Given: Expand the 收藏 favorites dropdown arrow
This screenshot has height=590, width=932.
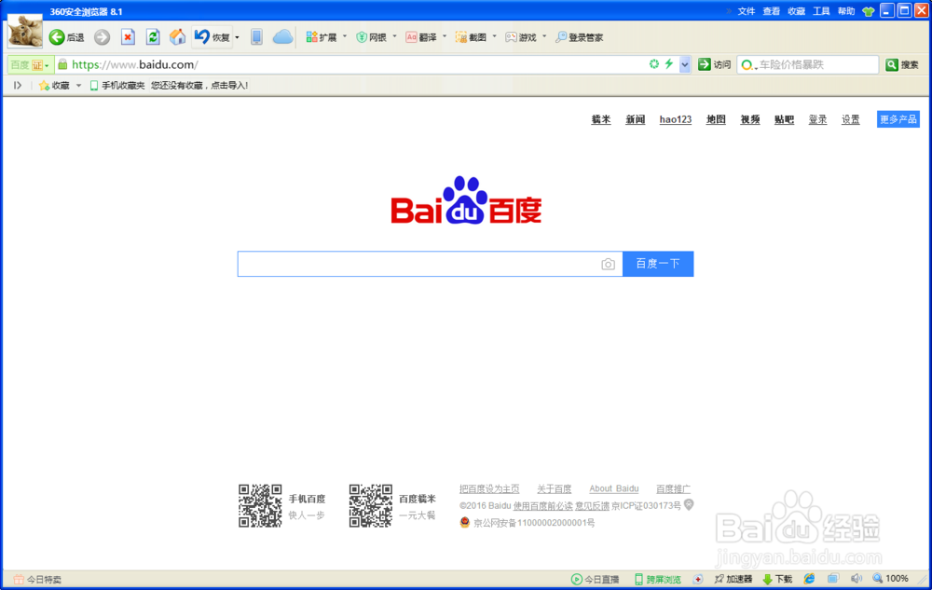Looking at the screenshot, I should 78,86.
